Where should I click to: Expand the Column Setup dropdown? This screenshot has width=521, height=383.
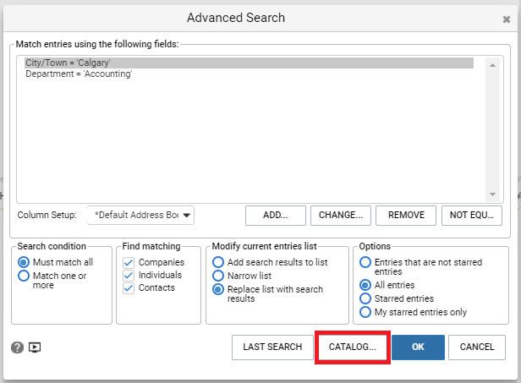pyautogui.click(x=140, y=216)
